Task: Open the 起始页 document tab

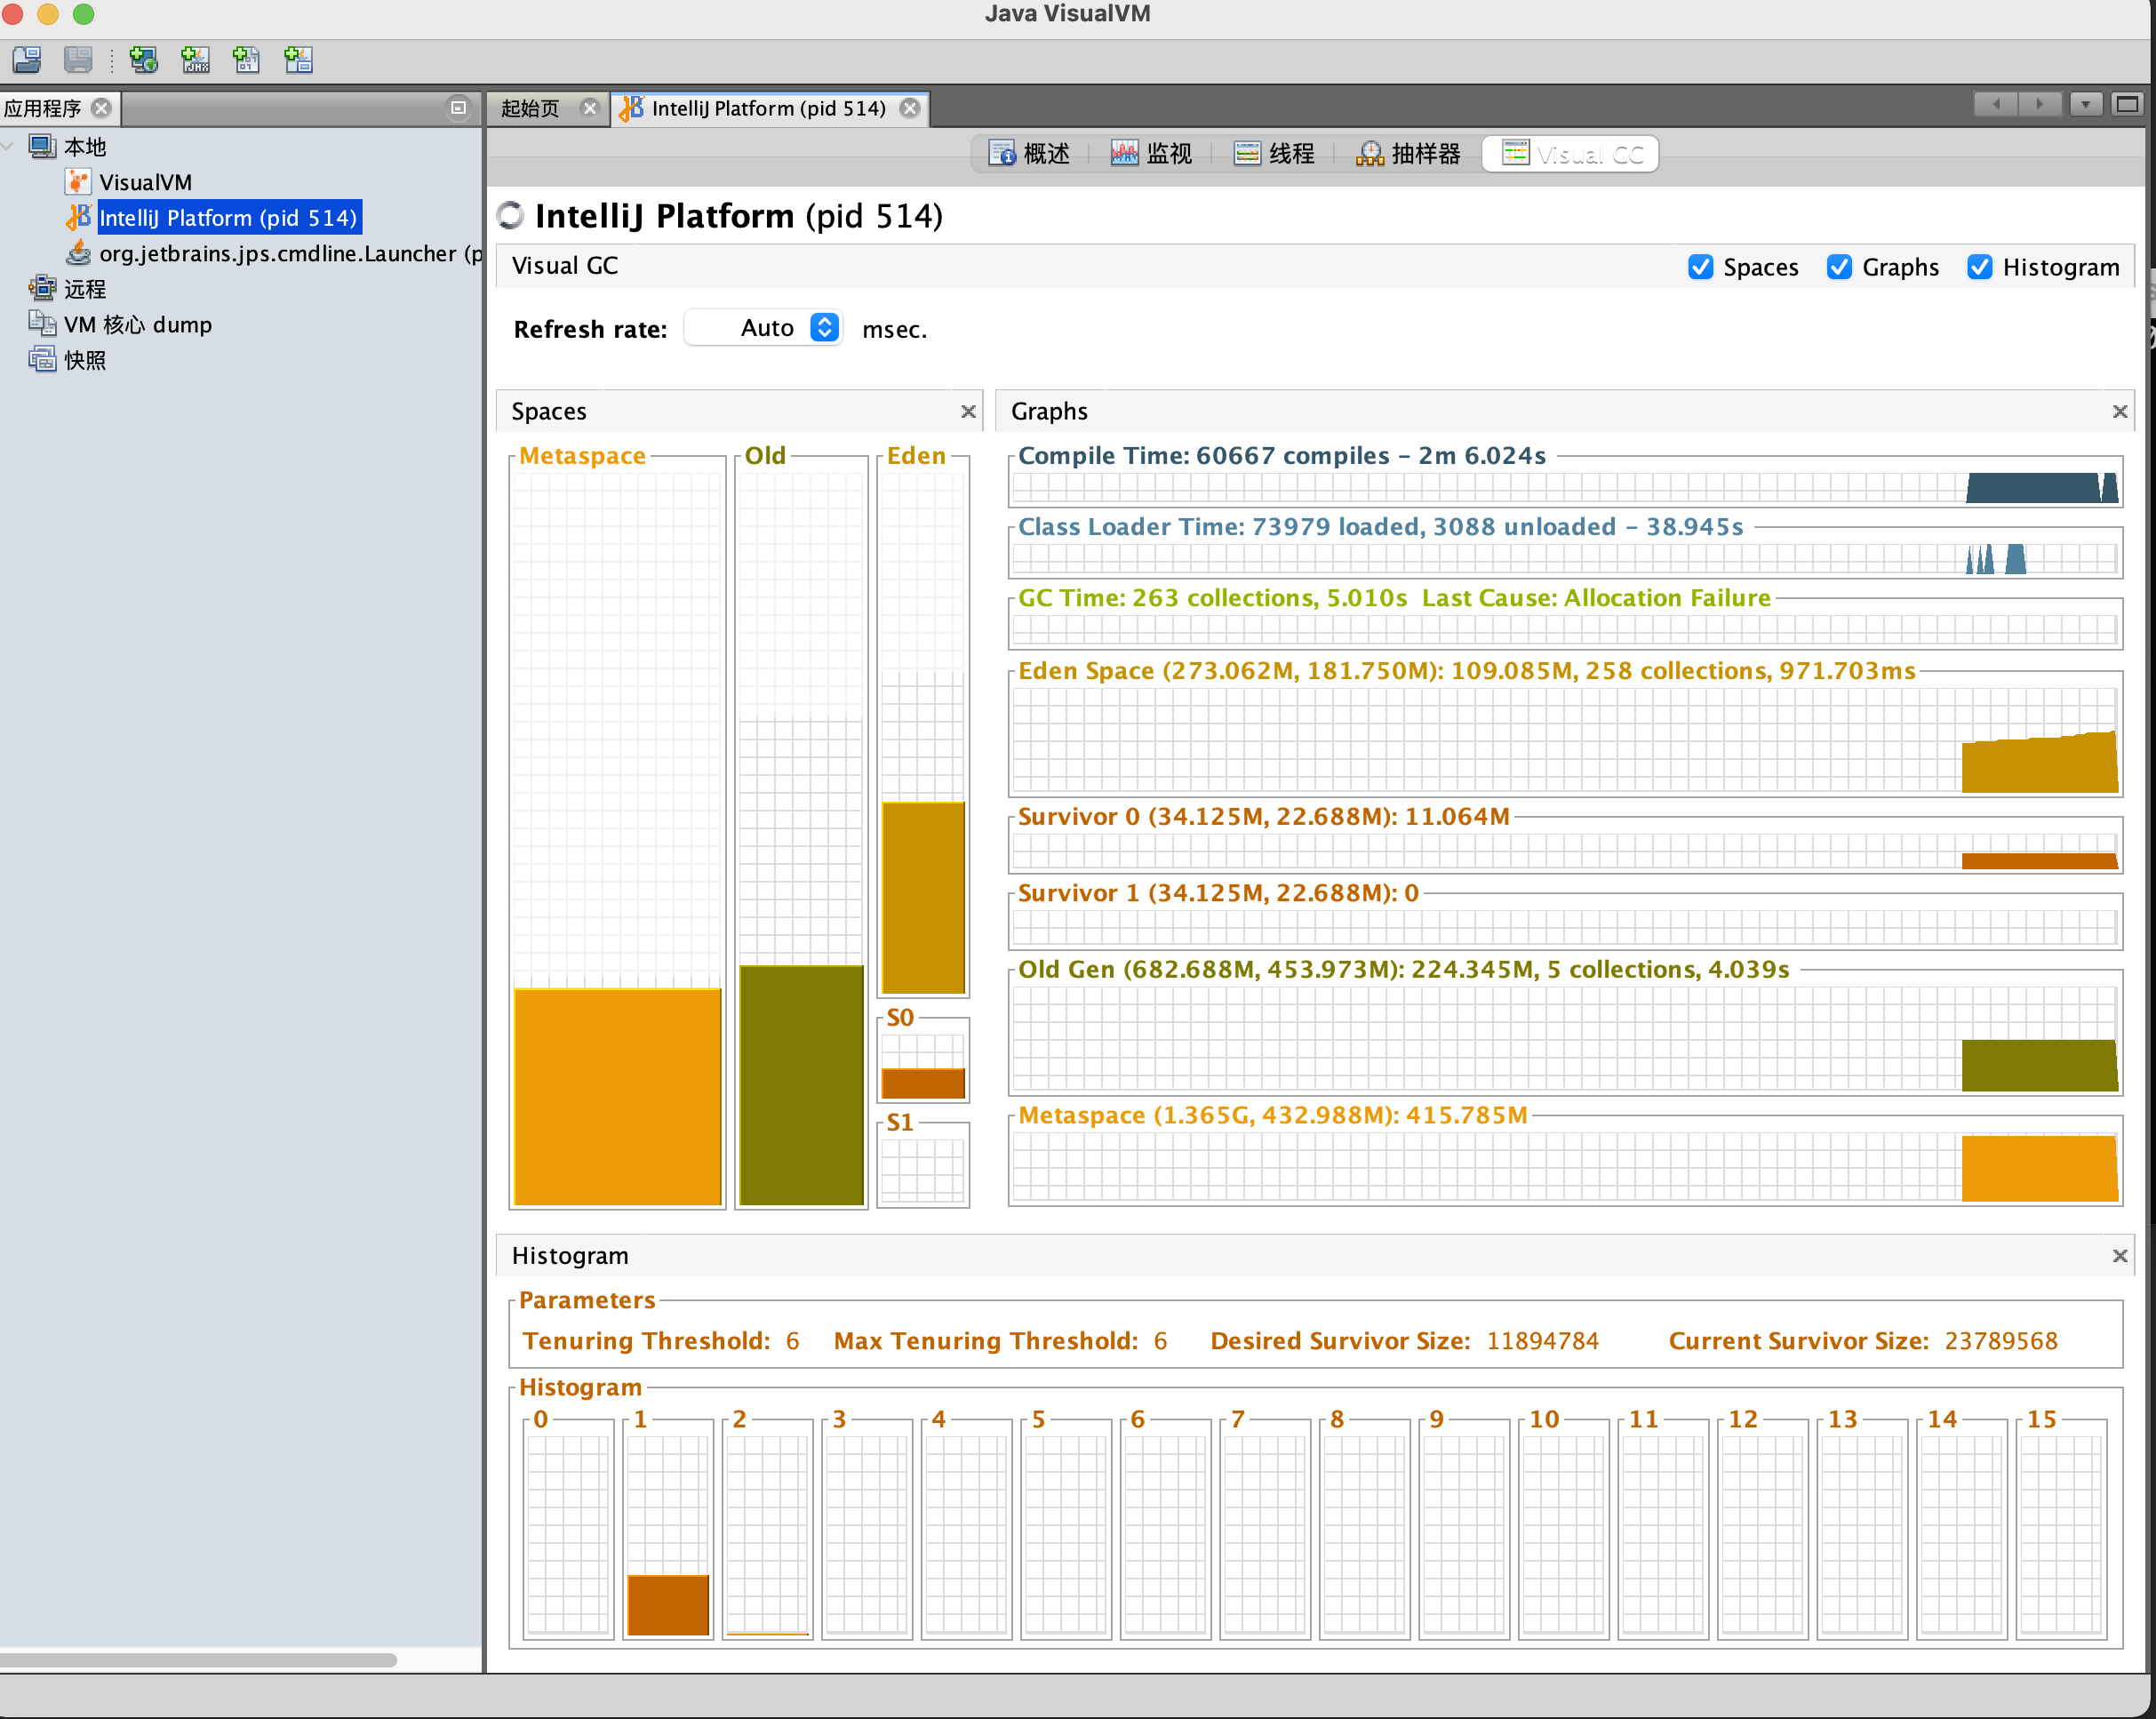Action: pyautogui.click(x=530, y=108)
